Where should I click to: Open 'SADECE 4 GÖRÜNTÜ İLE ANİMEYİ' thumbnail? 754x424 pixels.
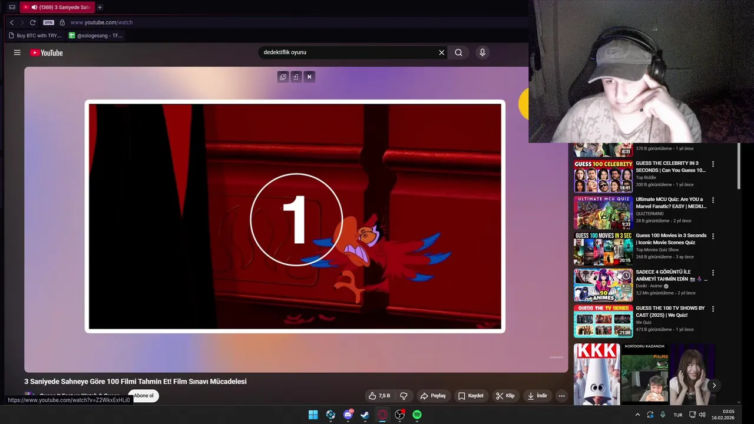pos(603,285)
